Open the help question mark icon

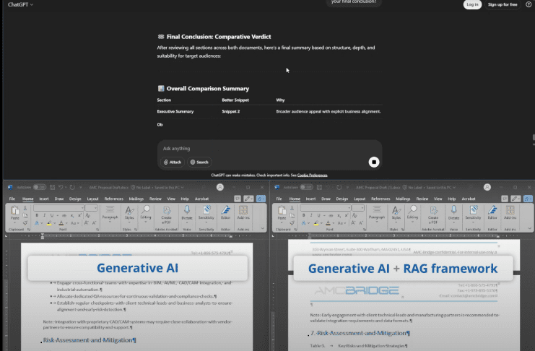tap(529, 4)
